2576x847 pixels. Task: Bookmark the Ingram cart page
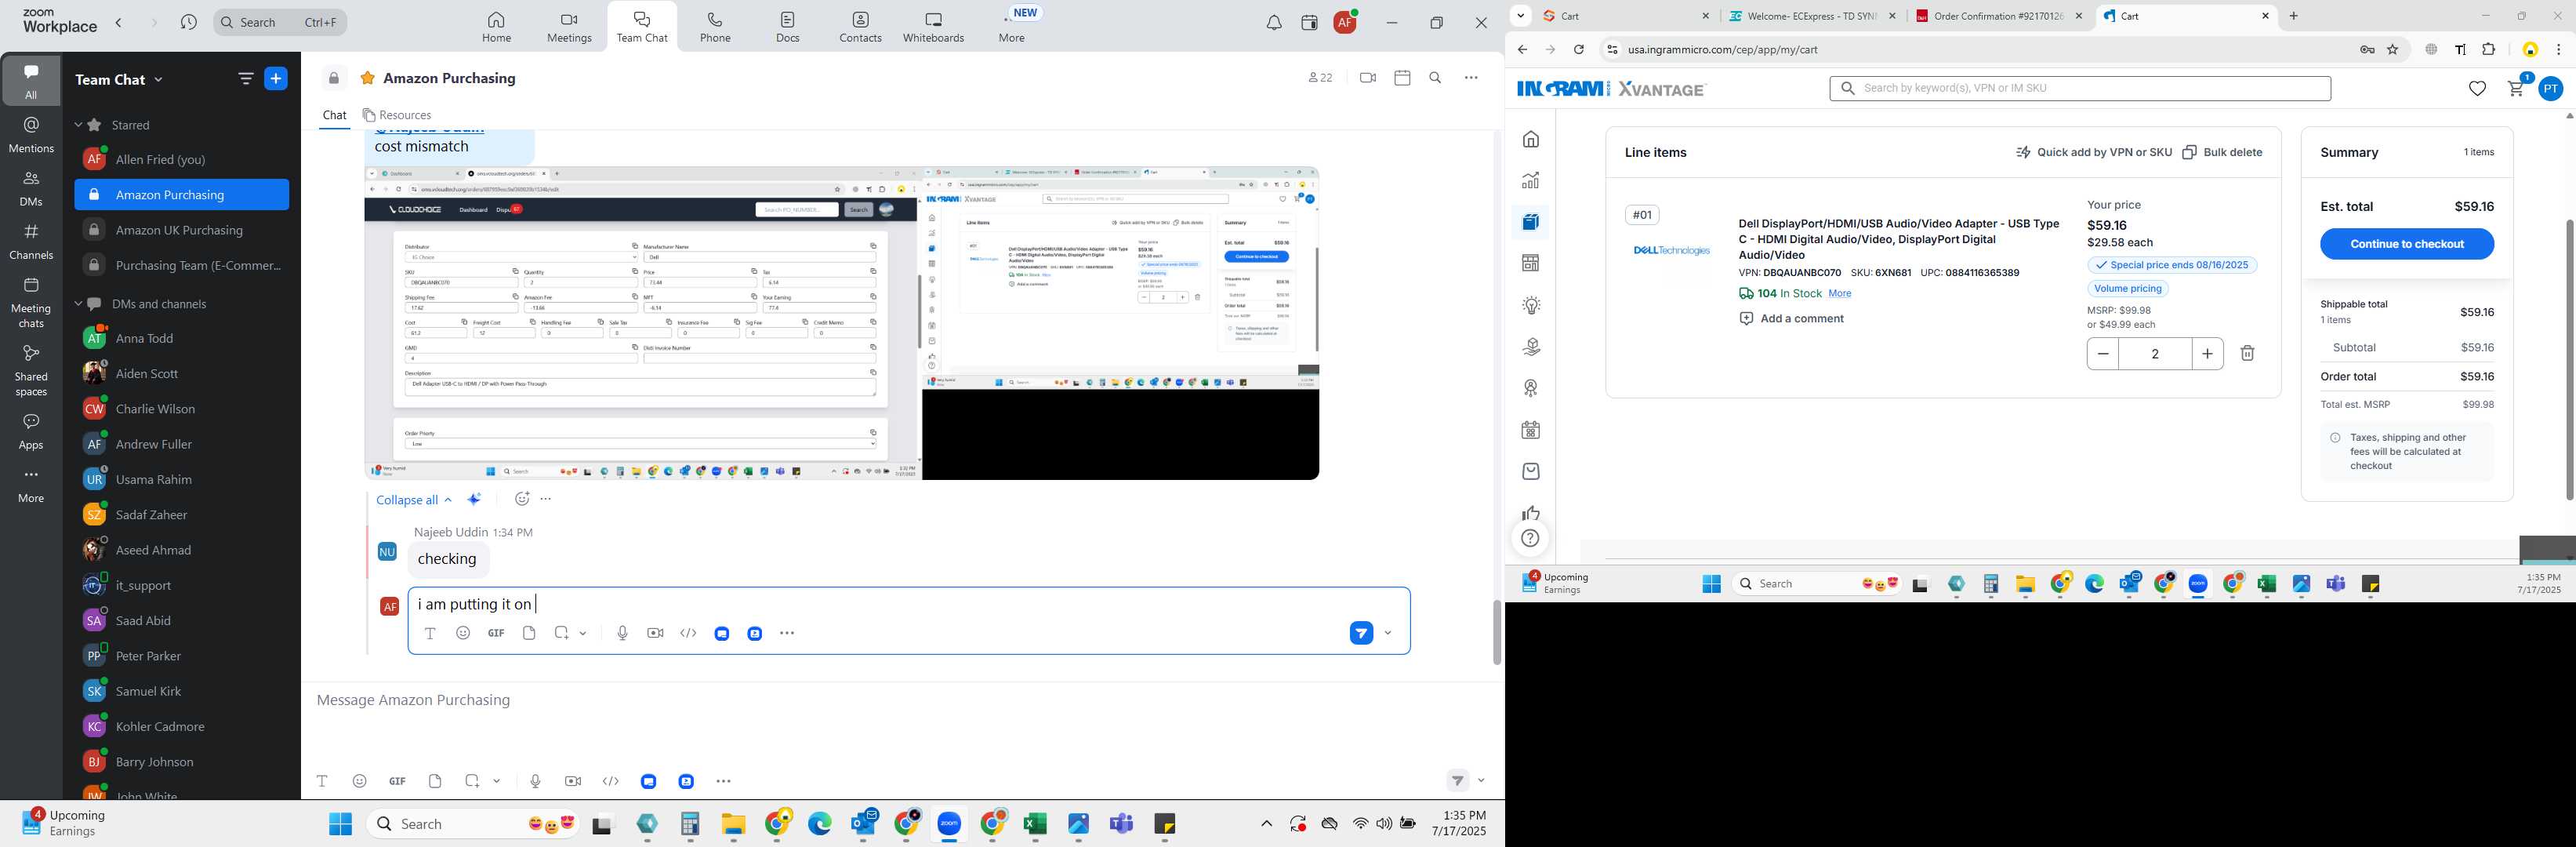(x=2393, y=50)
